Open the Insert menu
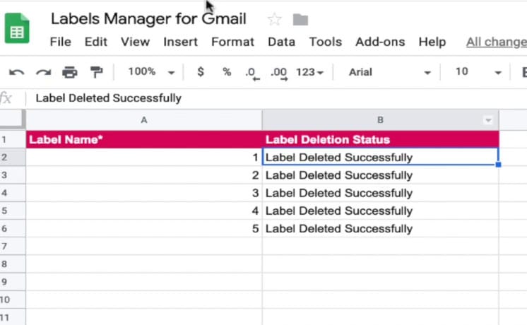 click(x=180, y=42)
